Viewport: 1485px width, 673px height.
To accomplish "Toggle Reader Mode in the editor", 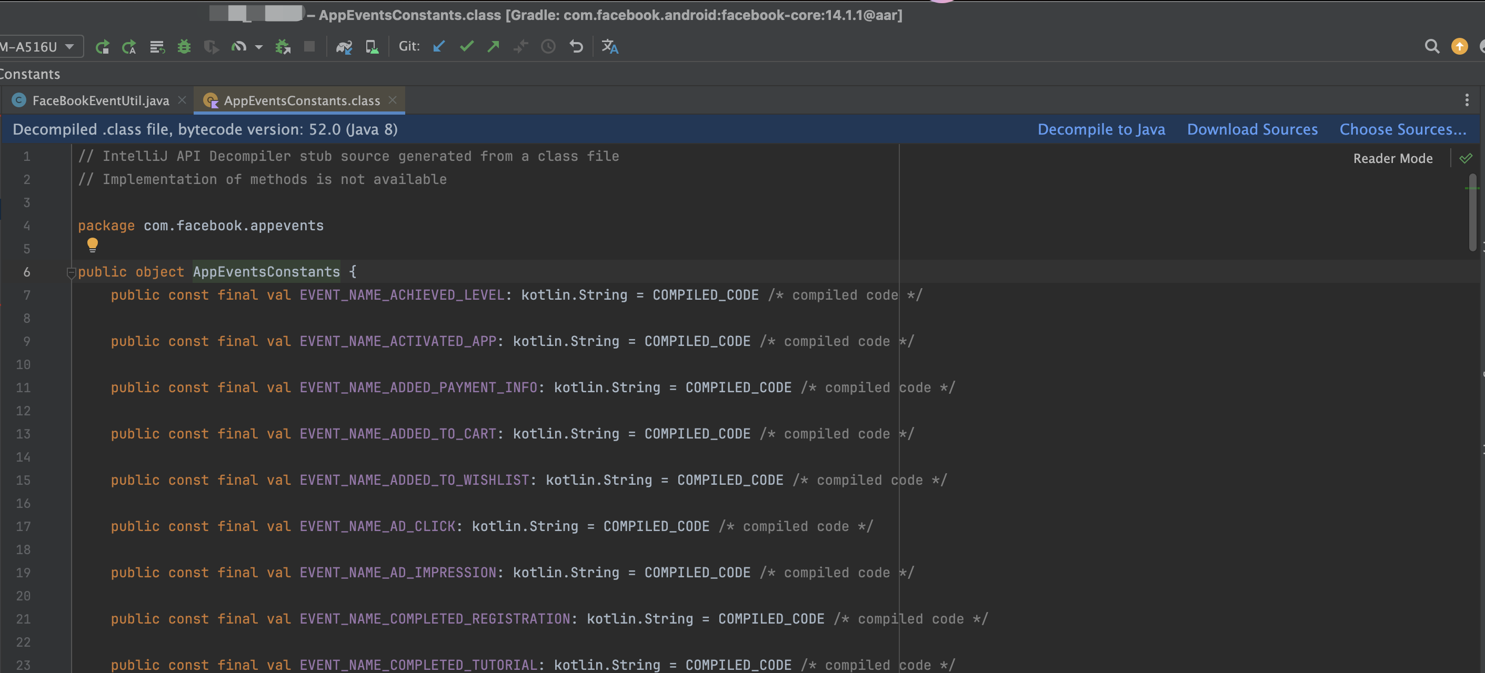I will [x=1392, y=158].
